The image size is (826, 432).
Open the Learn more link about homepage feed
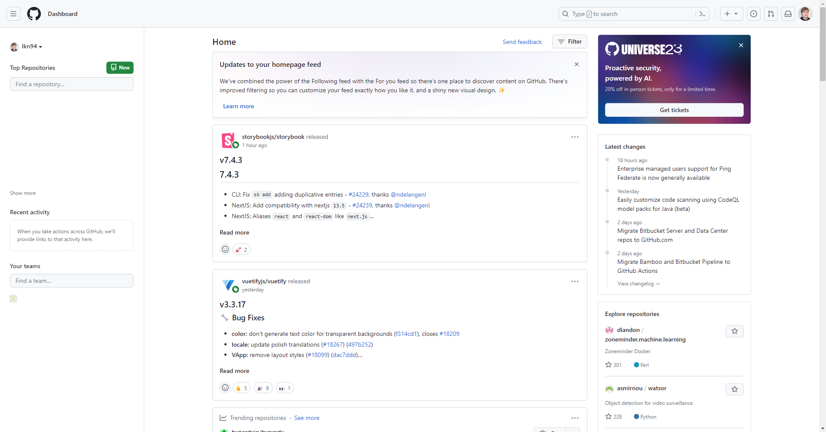(238, 106)
